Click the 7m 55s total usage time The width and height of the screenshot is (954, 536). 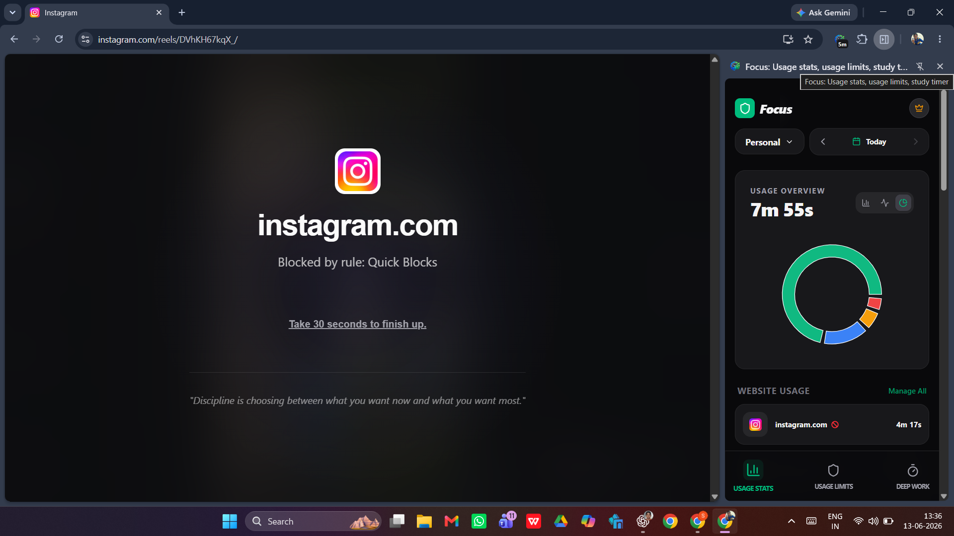pyautogui.click(x=782, y=210)
